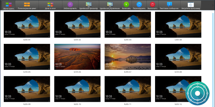
Task: Start Демо в окне mode
Action: pos(50,5)
